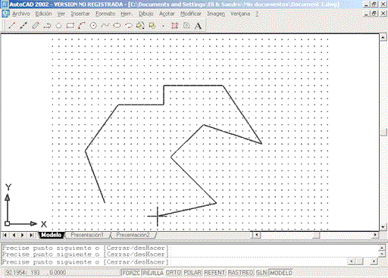Select the Line drawing tool
This screenshot has width=388, height=278.
pyautogui.click(x=11, y=26)
